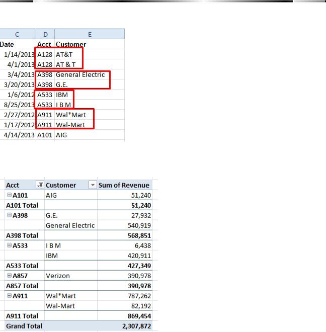Click the A398 Total row label

[22, 235]
